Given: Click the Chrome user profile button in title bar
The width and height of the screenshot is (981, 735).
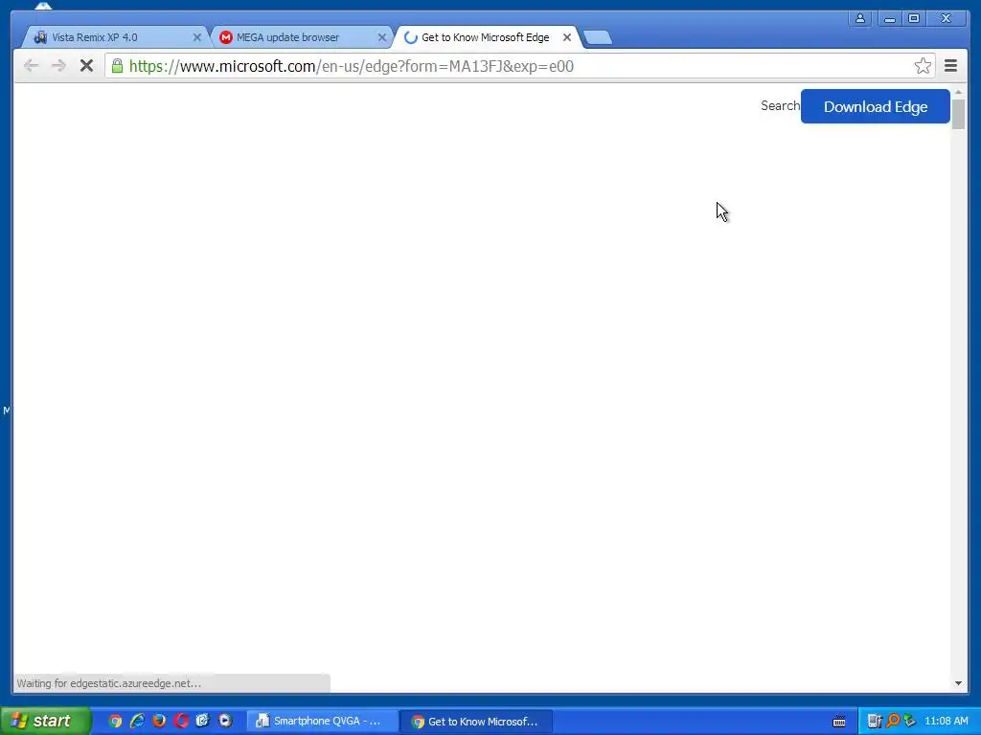Looking at the screenshot, I should (x=860, y=18).
